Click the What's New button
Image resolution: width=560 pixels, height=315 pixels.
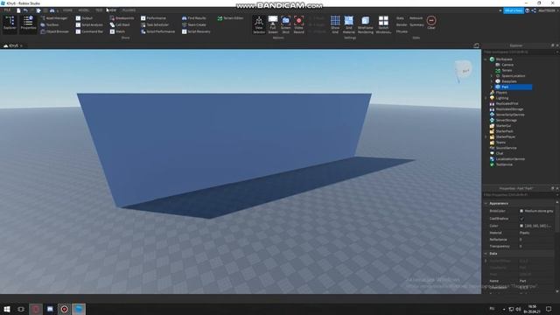point(514,10)
